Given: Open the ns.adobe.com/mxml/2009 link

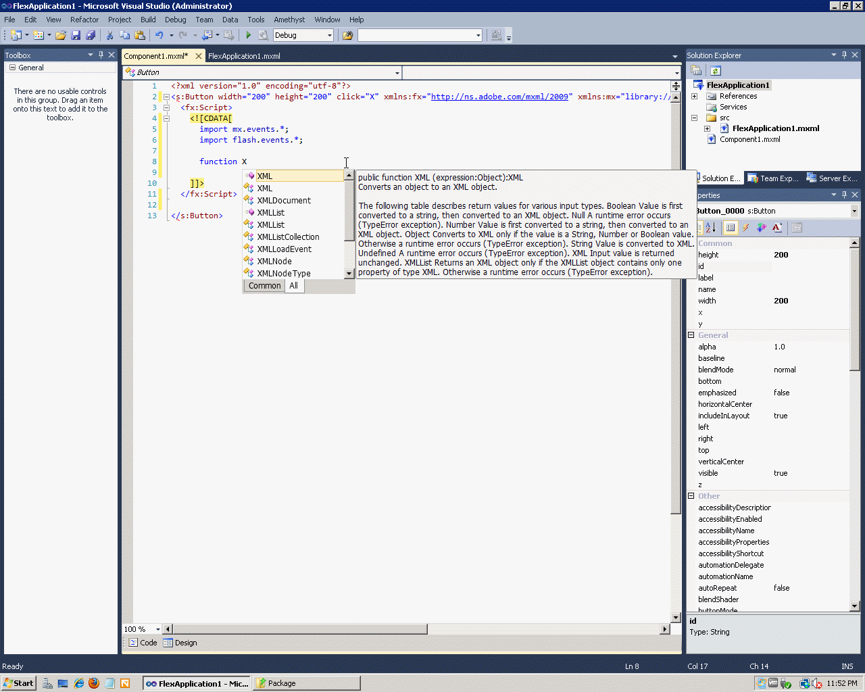Looking at the screenshot, I should [499, 97].
